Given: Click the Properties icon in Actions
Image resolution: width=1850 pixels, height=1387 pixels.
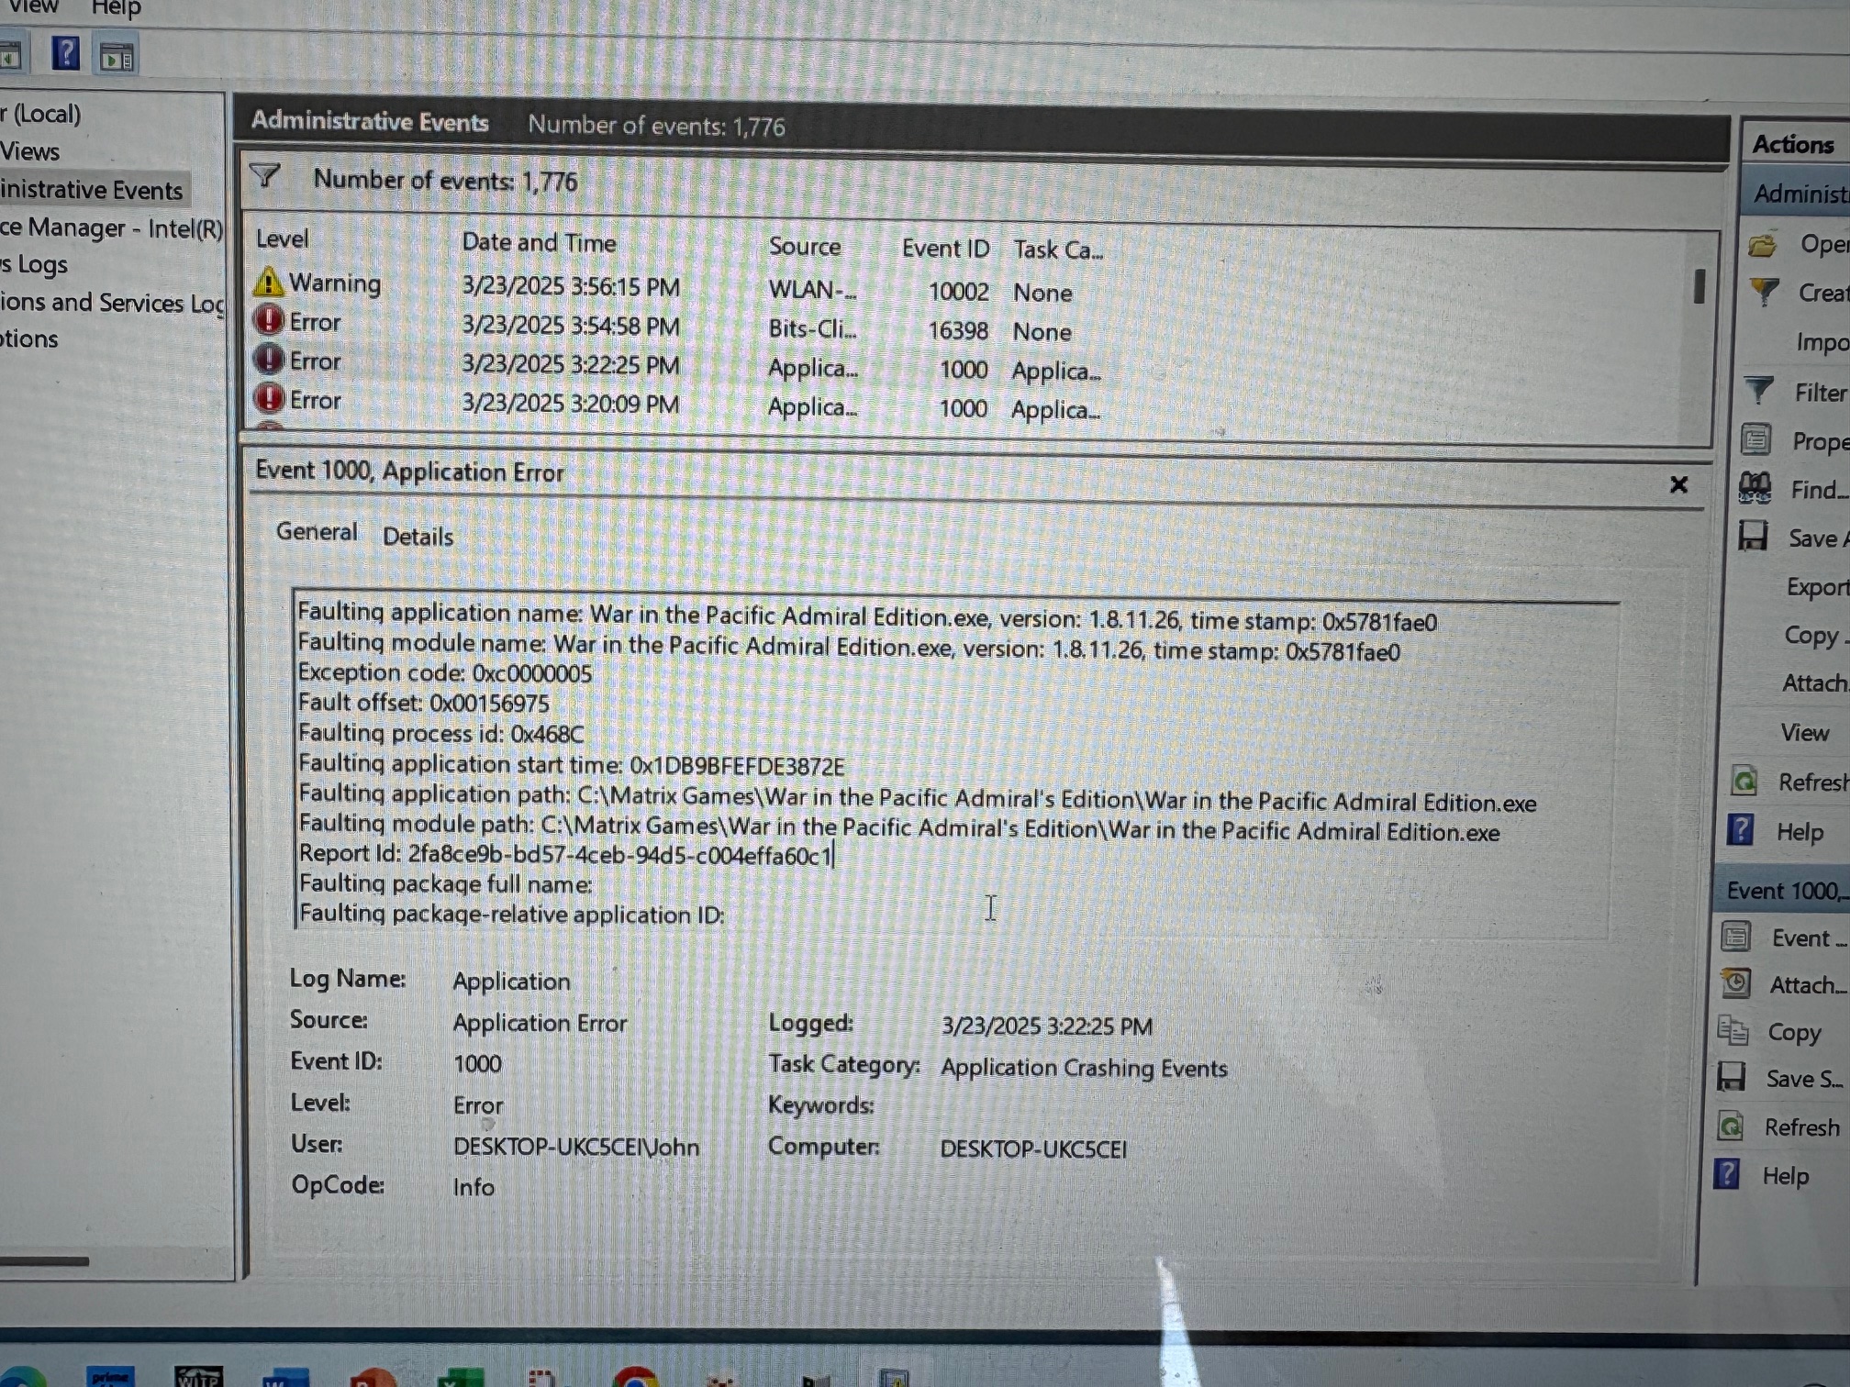Looking at the screenshot, I should click(x=1755, y=440).
